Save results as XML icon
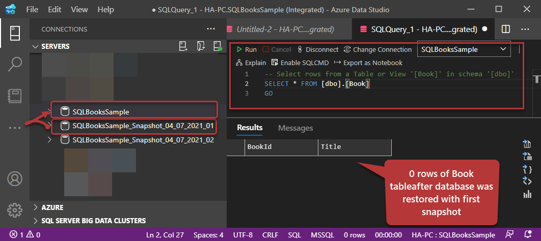Image resolution: width=541 pixels, height=241 pixels. 527,182
